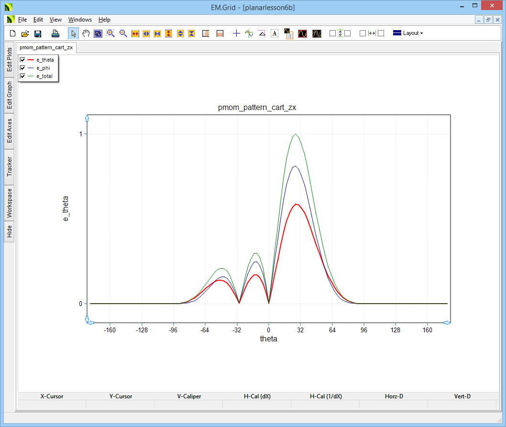
Task: Click the Print icon in the toolbar
Action: pos(55,33)
